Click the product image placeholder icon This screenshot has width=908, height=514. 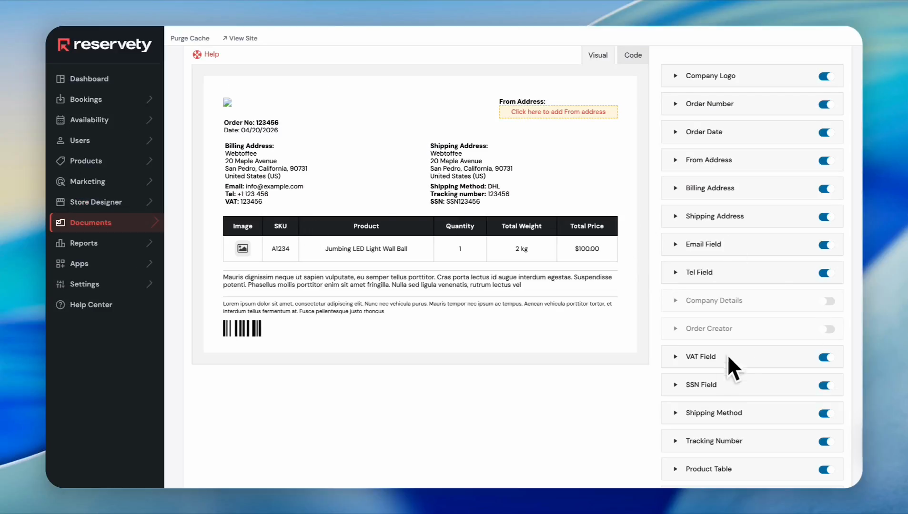pos(242,248)
